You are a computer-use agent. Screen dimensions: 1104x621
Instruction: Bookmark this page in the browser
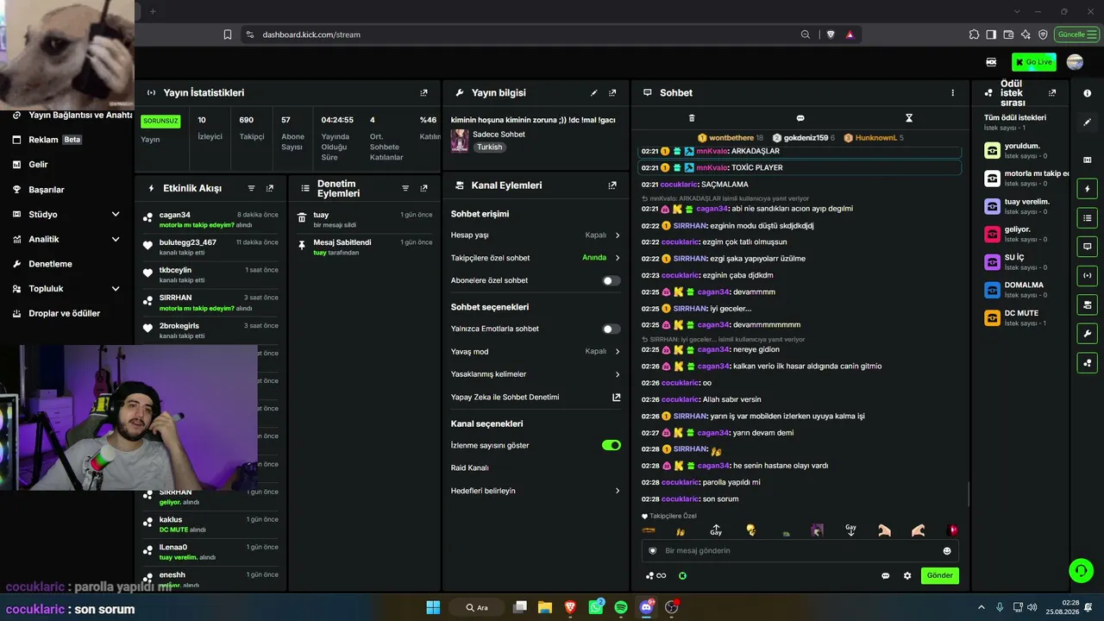point(228,34)
